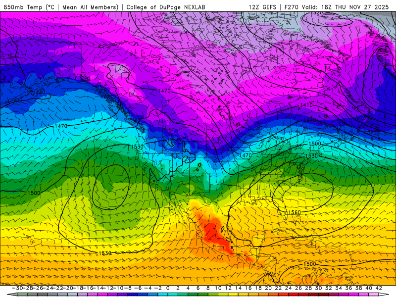Click the 38 value on the color scale
This screenshot has height=297, width=396.
click(358, 288)
